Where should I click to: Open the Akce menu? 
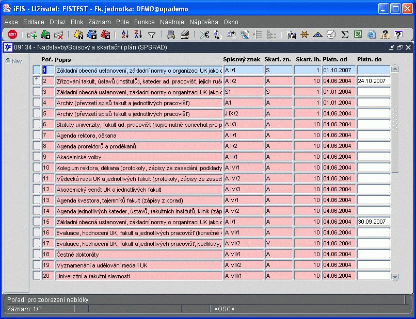[11, 22]
